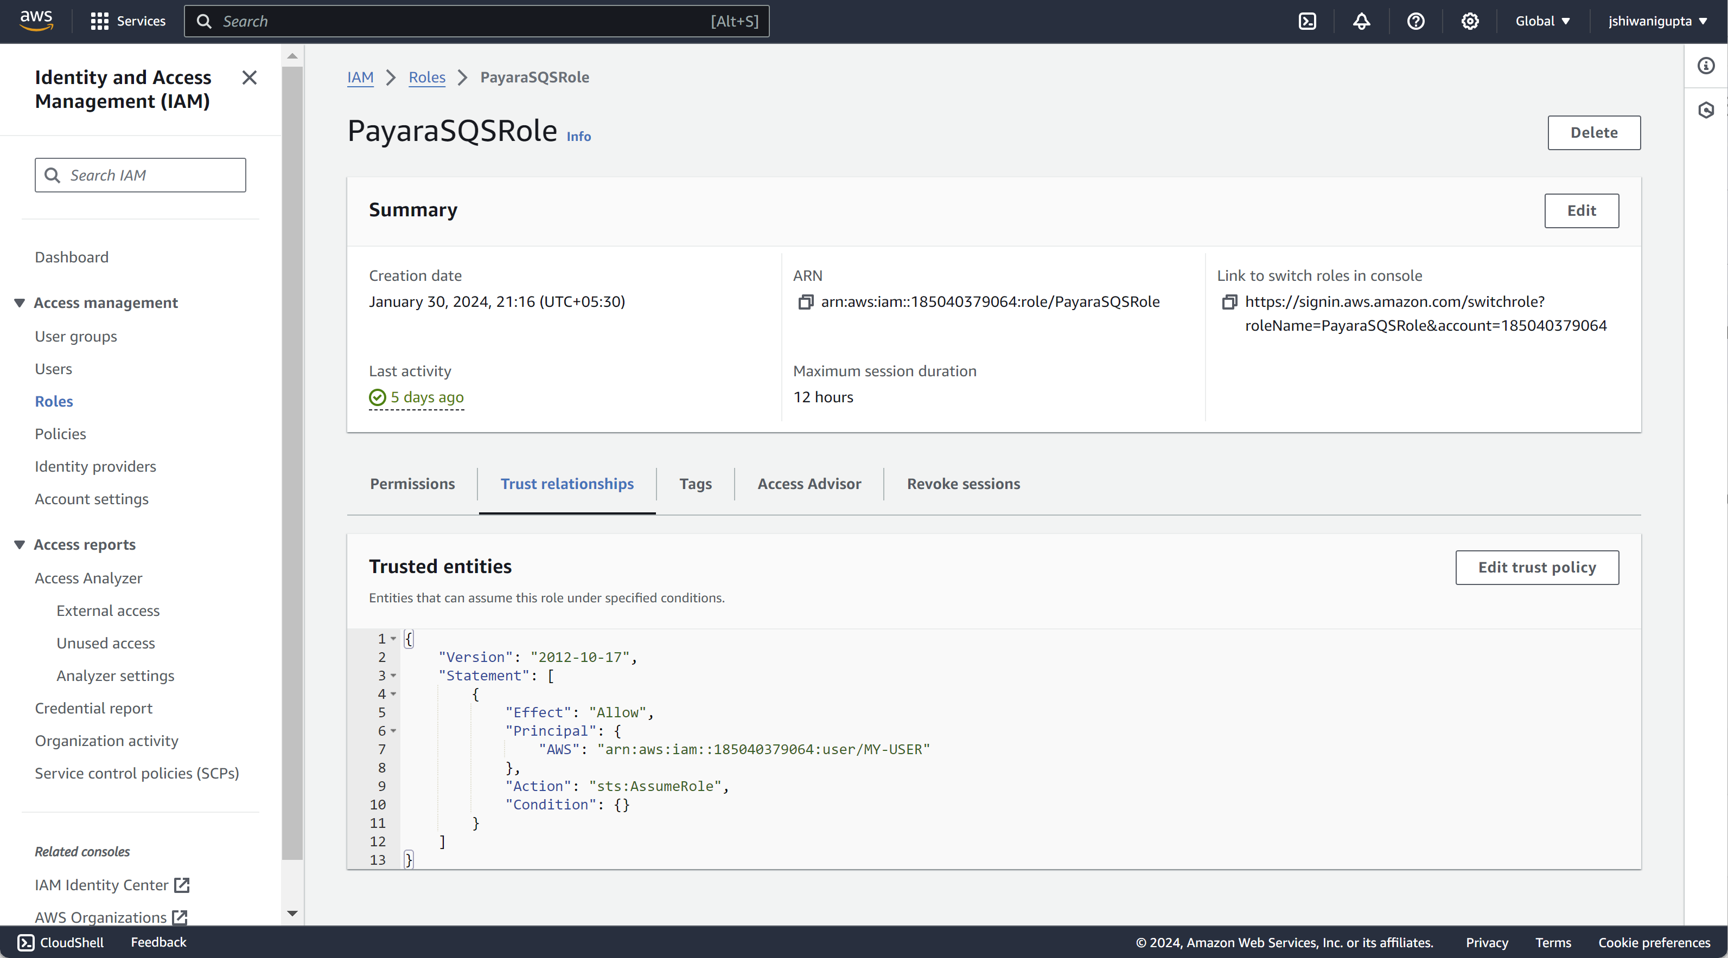Click the settings gear icon
Screen dimensions: 1728x958
click(x=1470, y=21)
